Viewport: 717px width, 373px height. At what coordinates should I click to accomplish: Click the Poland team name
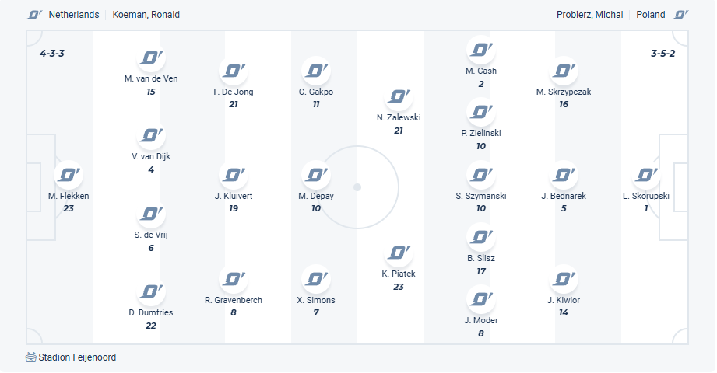click(x=651, y=15)
